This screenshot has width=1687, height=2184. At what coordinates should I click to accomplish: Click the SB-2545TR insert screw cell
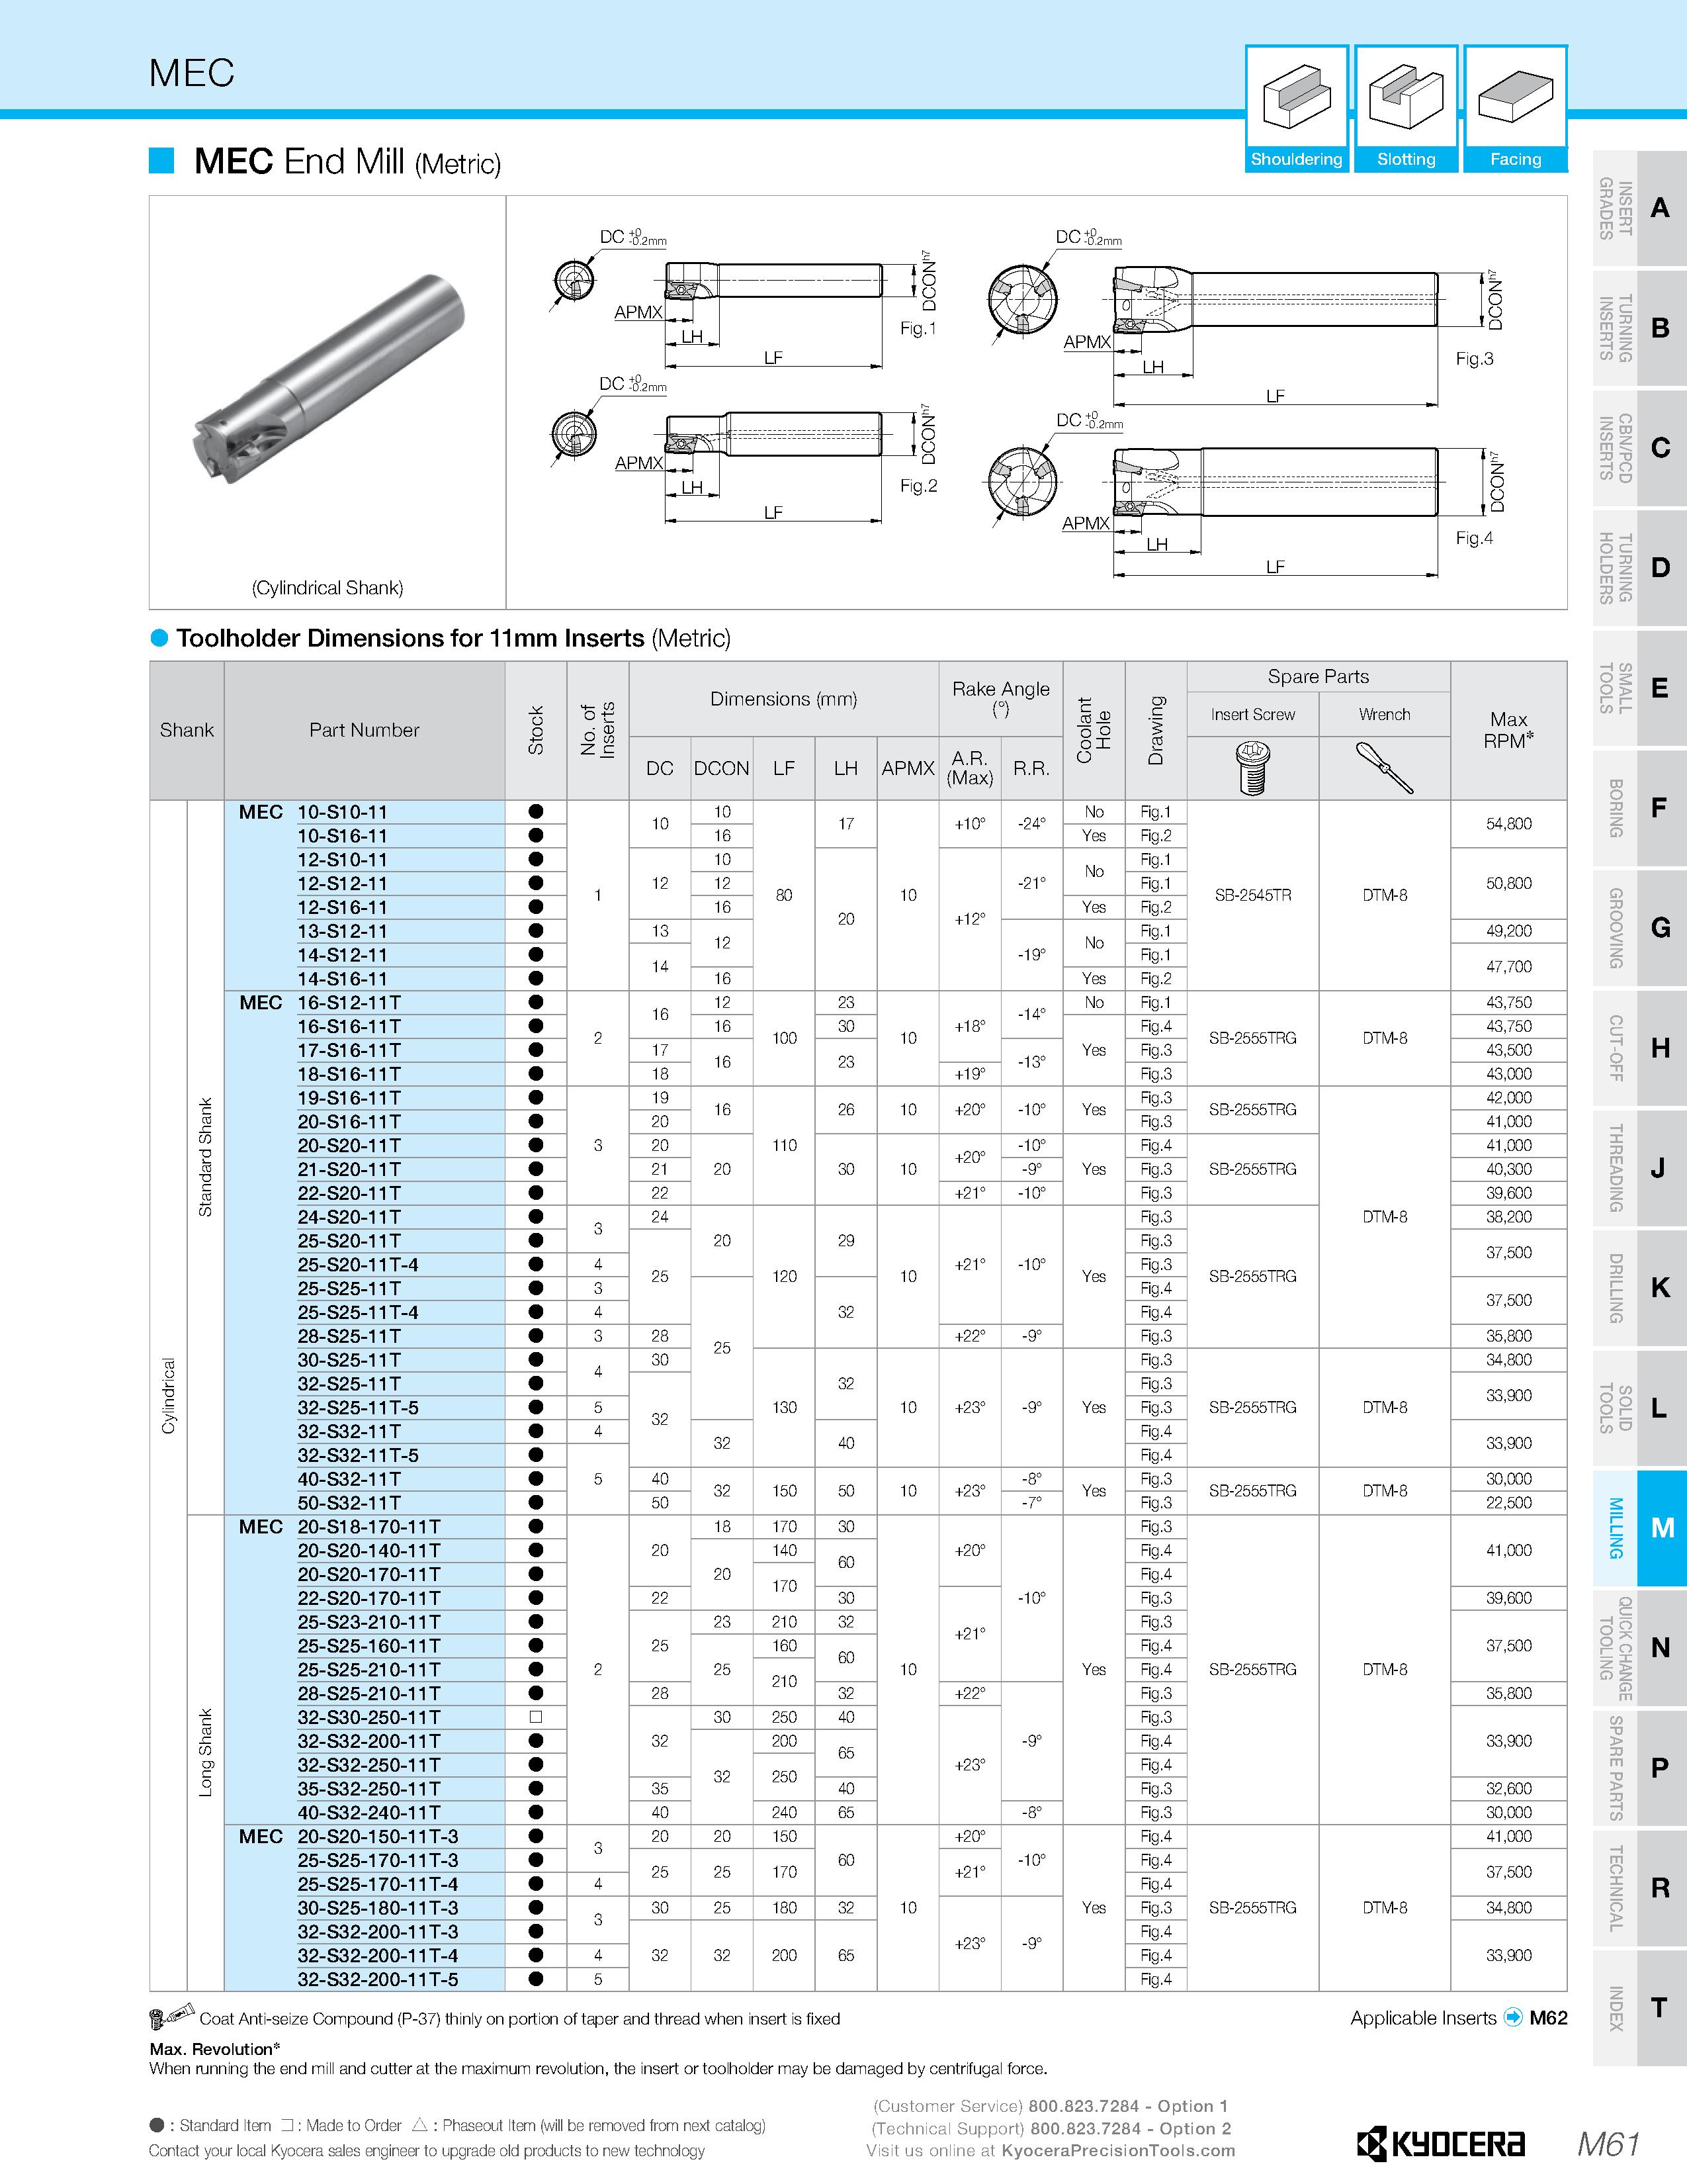pyautogui.click(x=1252, y=895)
